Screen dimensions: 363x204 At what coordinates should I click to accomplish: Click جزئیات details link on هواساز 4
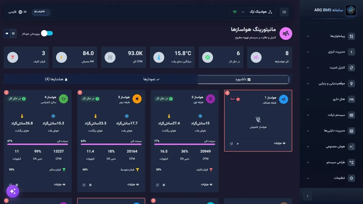tap(60, 184)
